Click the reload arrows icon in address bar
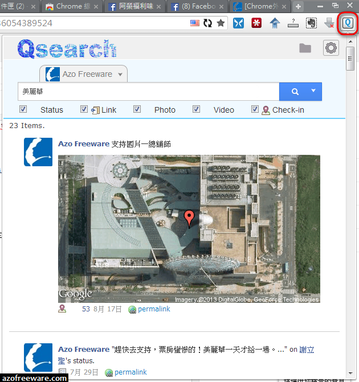The height and width of the screenshot is (382, 359). click(208, 23)
